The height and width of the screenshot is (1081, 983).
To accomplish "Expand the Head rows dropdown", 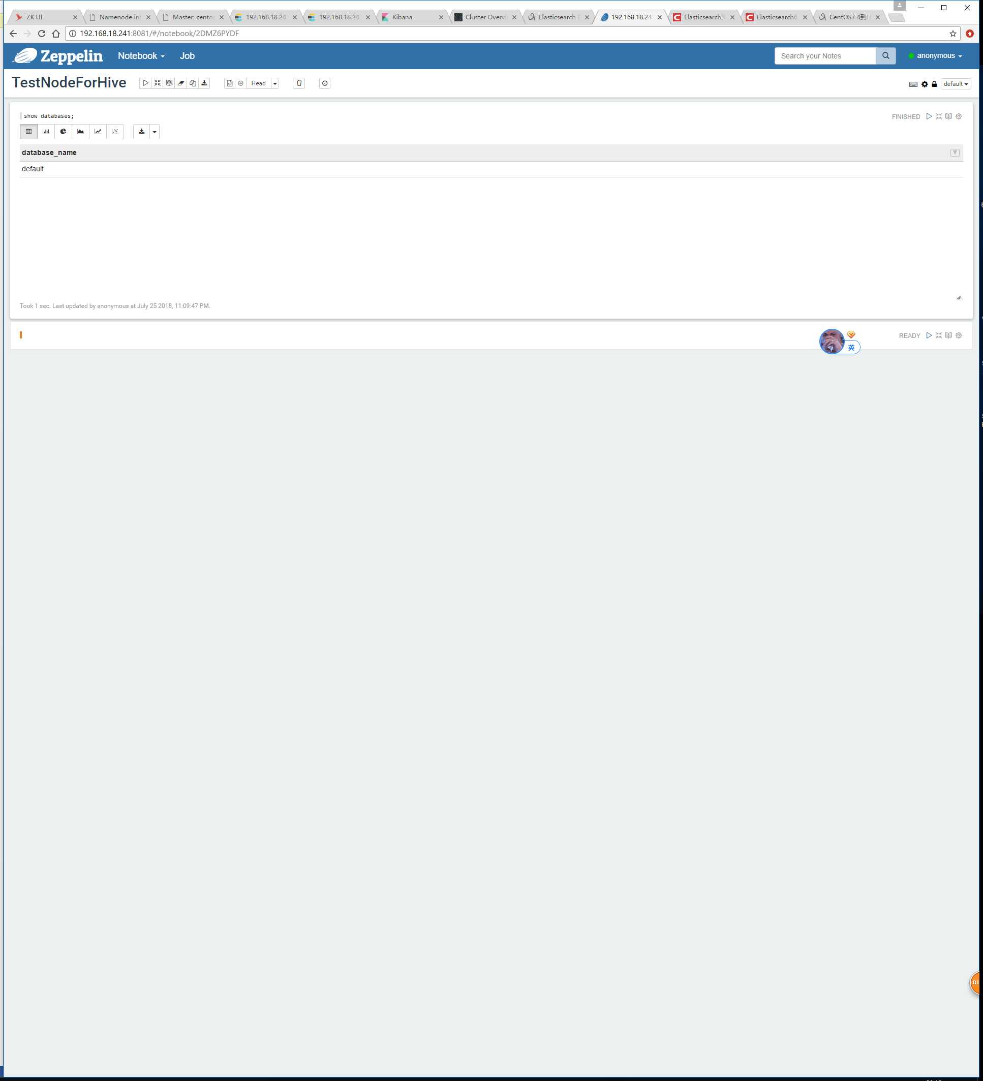I will pos(274,83).
